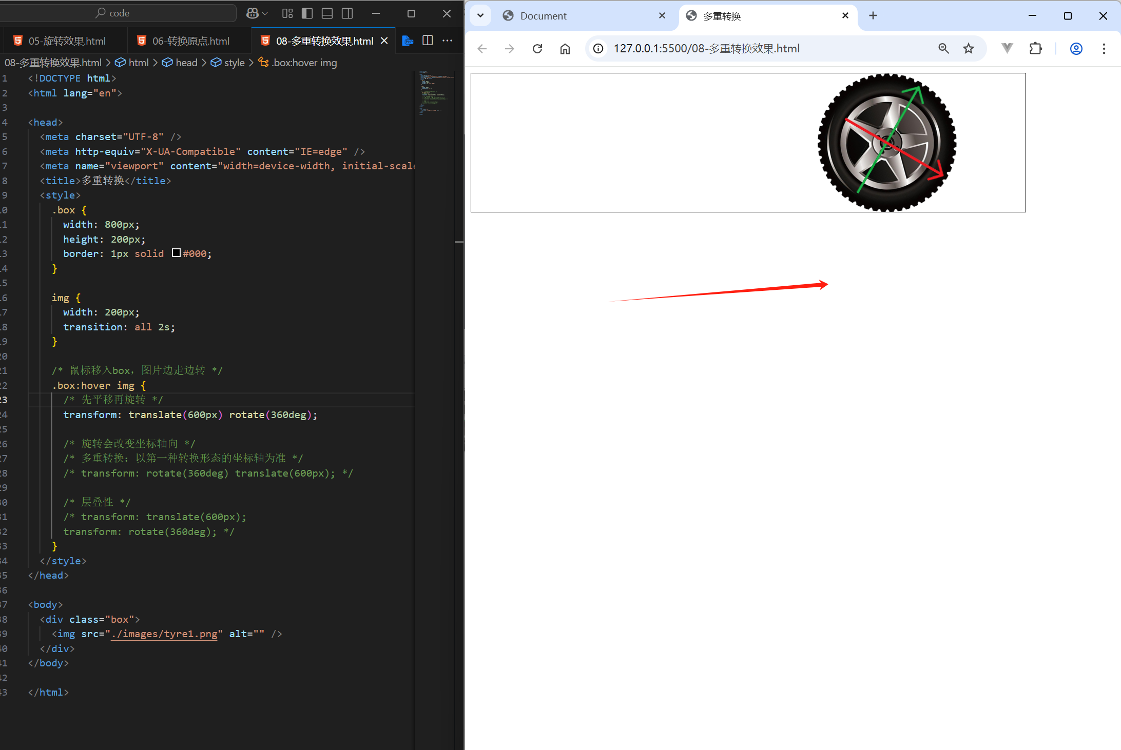Close the 08-多重转换效果.html editor tab
This screenshot has height=750, width=1121.
[384, 41]
